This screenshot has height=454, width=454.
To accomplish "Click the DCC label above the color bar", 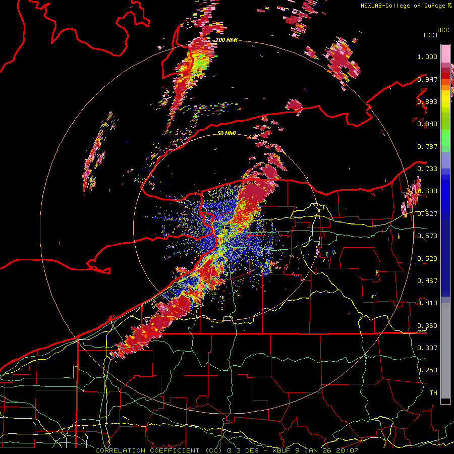I will tap(443, 30).
